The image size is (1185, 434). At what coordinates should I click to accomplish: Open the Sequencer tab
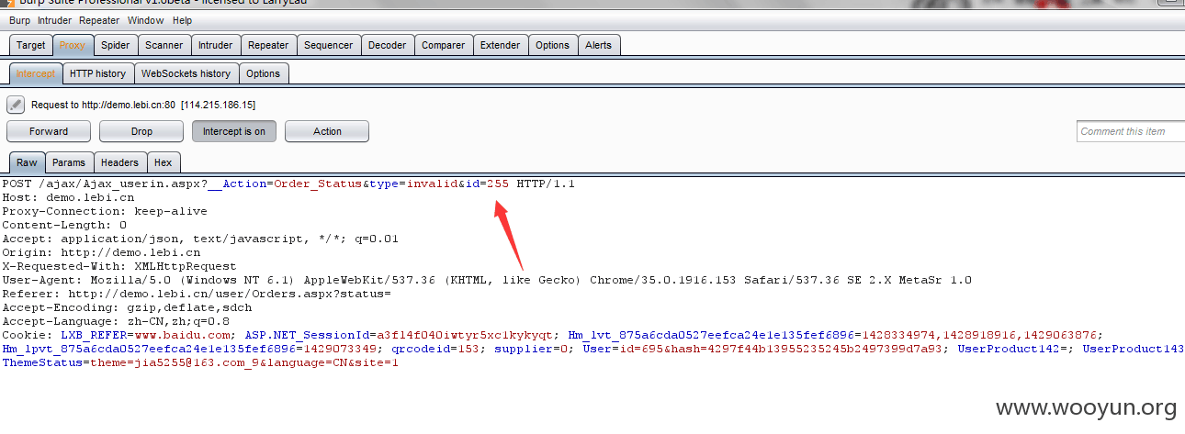(x=328, y=45)
